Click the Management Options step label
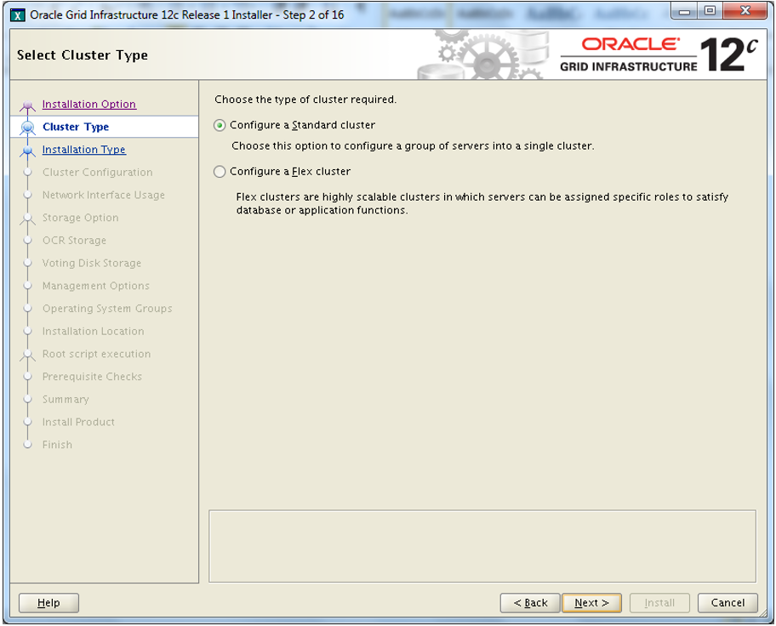The image size is (776, 626). [x=95, y=286]
